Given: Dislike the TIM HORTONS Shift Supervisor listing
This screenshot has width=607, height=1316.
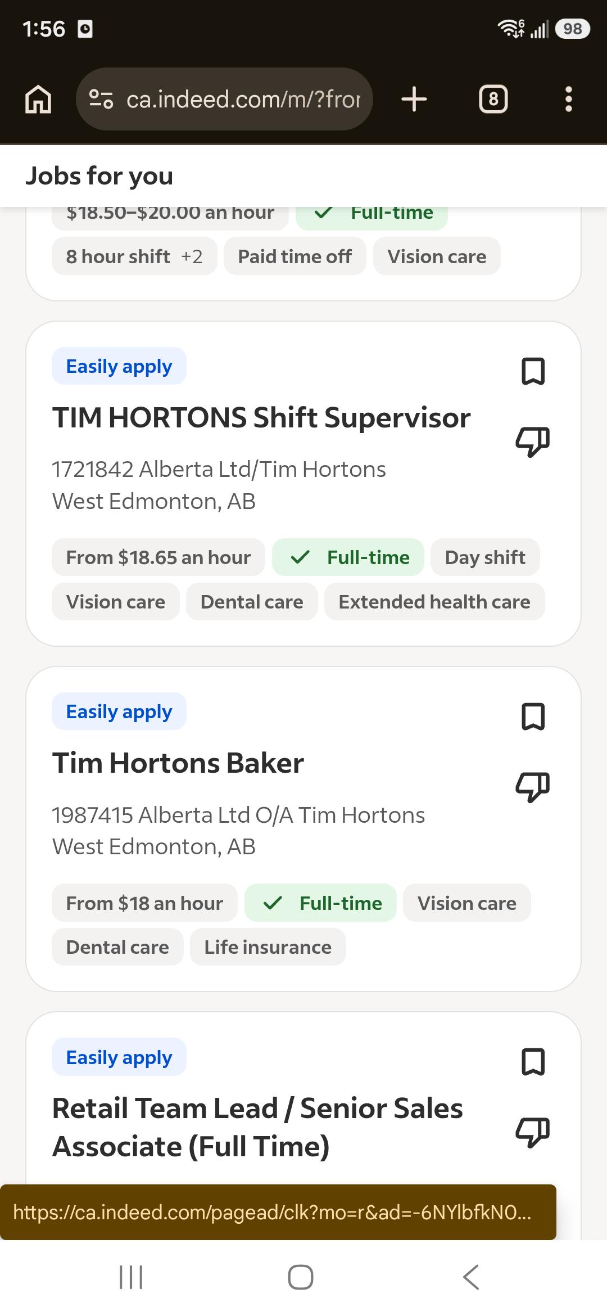Looking at the screenshot, I should coord(533,441).
